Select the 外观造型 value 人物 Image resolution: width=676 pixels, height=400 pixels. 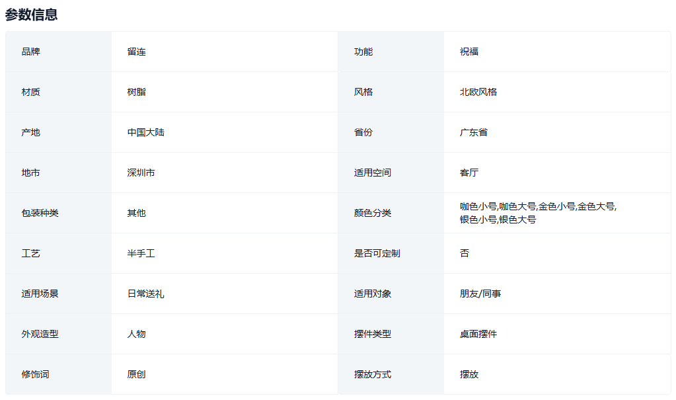tap(137, 334)
